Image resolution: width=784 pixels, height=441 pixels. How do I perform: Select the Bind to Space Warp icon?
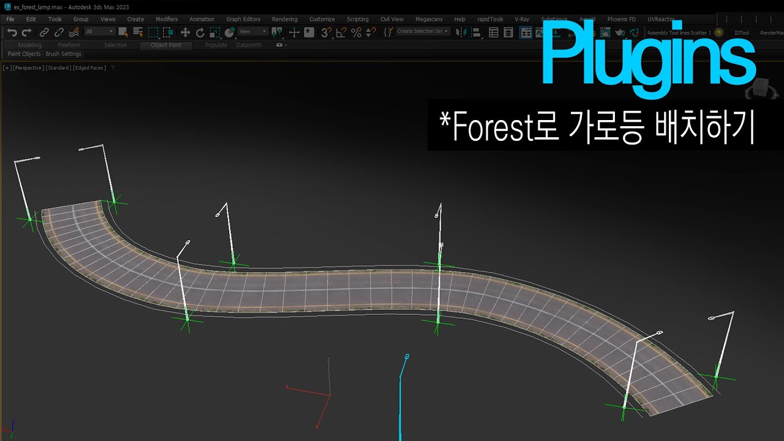pos(73,32)
